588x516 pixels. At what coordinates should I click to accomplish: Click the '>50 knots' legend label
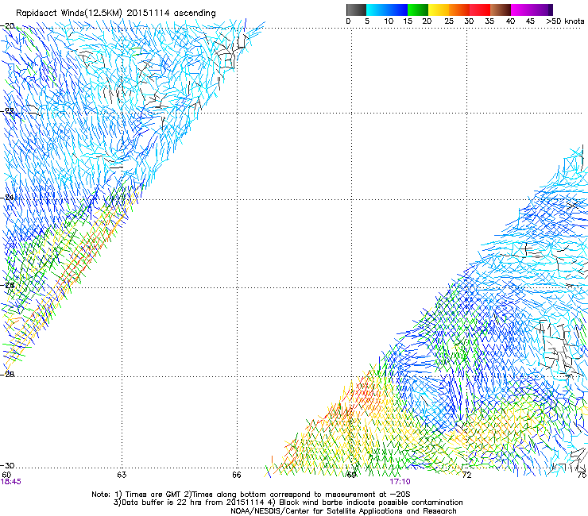coord(565,21)
